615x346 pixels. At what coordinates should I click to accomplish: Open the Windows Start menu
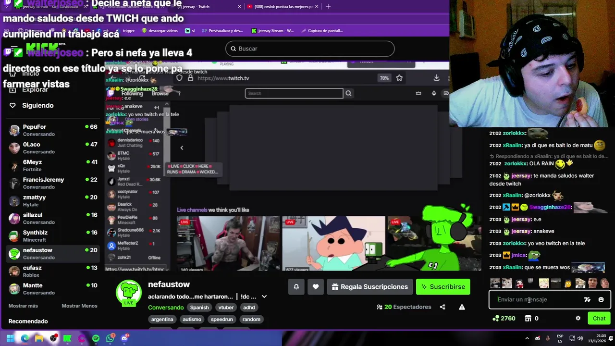coord(10,338)
